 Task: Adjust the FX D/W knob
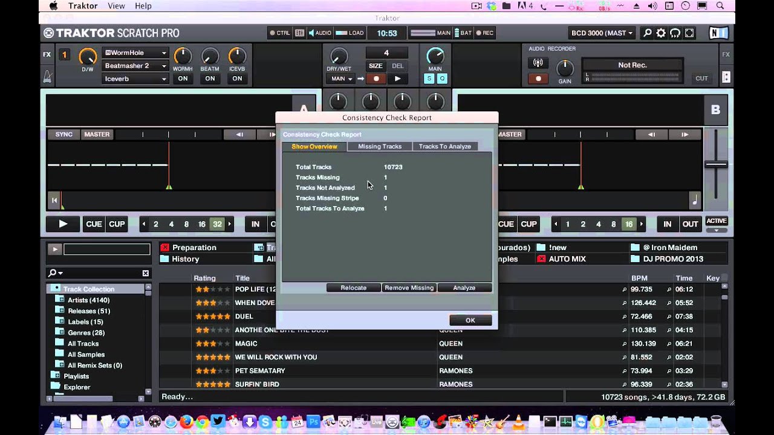pos(88,56)
